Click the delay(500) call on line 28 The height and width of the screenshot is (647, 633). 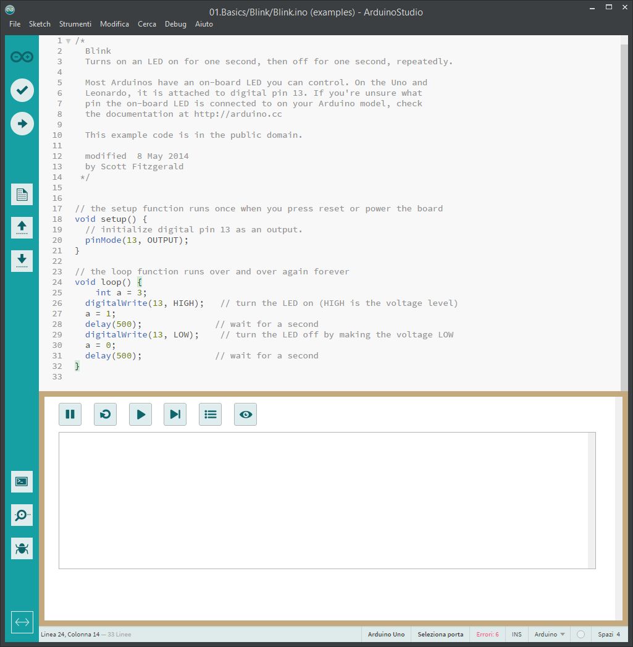point(114,324)
